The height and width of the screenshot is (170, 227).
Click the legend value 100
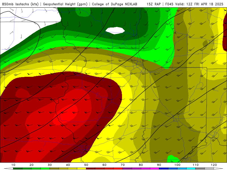(x=177, y=165)
